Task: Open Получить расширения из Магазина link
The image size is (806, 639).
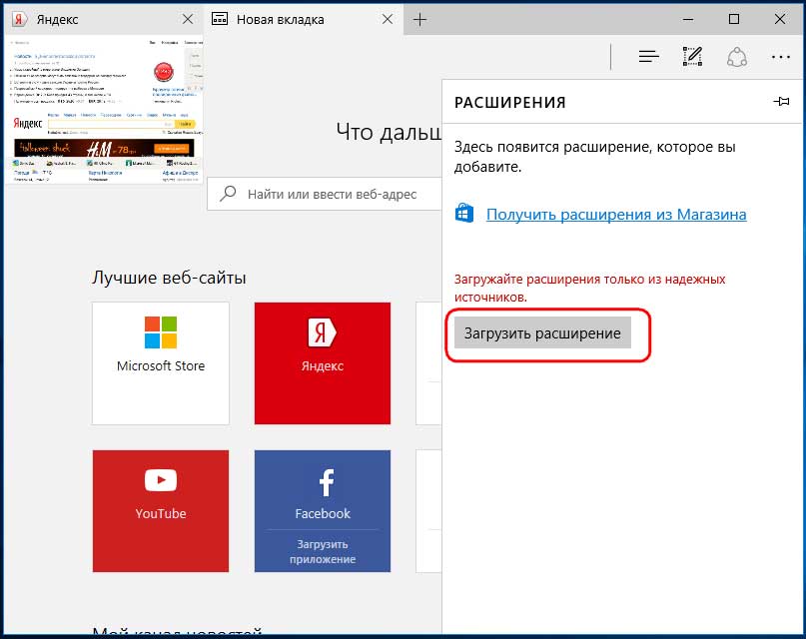Action: tap(616, 215)
